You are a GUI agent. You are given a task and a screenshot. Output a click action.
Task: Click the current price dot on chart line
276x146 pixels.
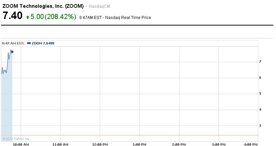tap(13, 52)
